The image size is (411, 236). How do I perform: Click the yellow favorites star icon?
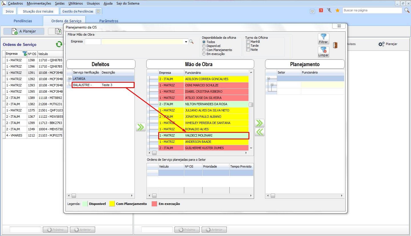[x=337, y=10]
